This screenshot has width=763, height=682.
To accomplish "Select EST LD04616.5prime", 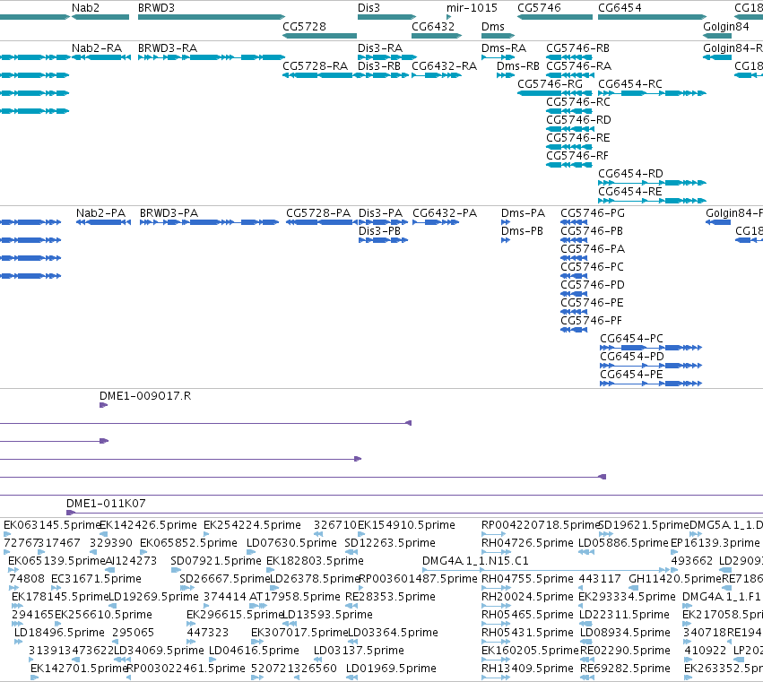I will coord(254,651).
